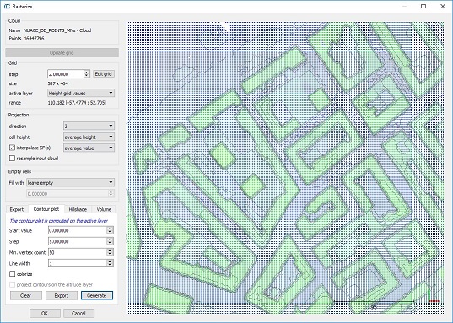Enable the resample input cloud checkbox
This screenshot has height=323, width=453.
point(12,159)
